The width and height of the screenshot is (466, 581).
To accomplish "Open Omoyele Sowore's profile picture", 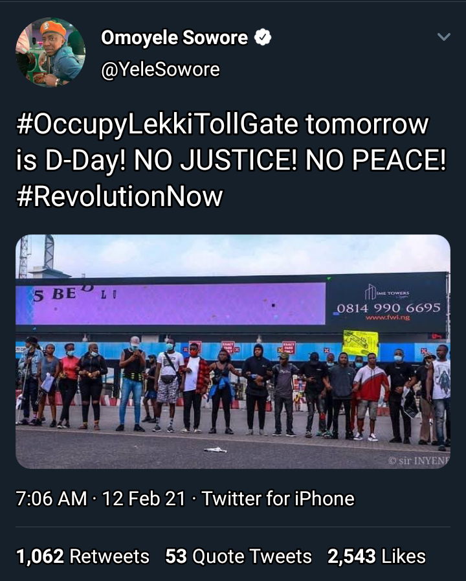I will [x=50, y=52].
